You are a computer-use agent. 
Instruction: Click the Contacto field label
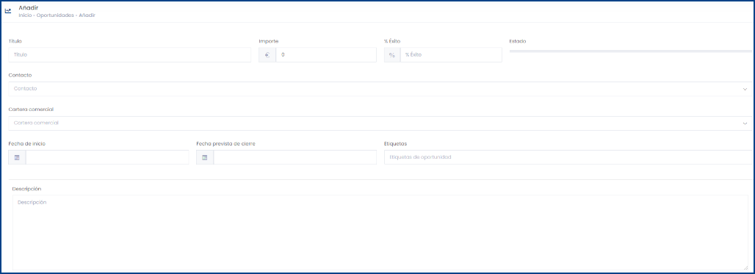[x=21, y=76]
